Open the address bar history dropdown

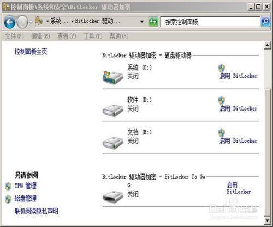click(142, 22)
